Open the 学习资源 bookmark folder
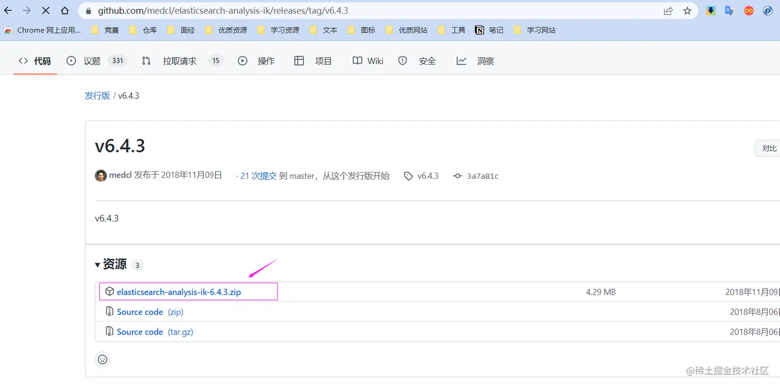 click(x=278, y=30)
